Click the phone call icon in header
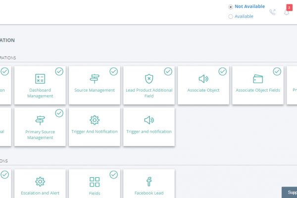Screen dimensions: 297x198 click(272, 12)
